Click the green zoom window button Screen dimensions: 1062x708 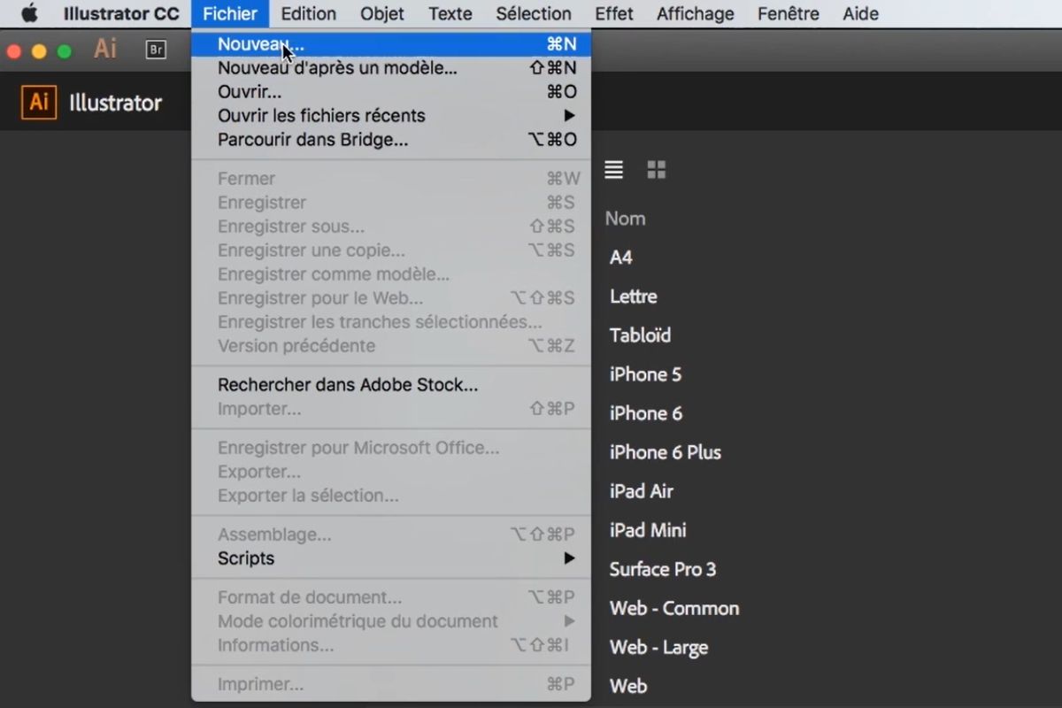pyautogui.click(x=64, y=51)
